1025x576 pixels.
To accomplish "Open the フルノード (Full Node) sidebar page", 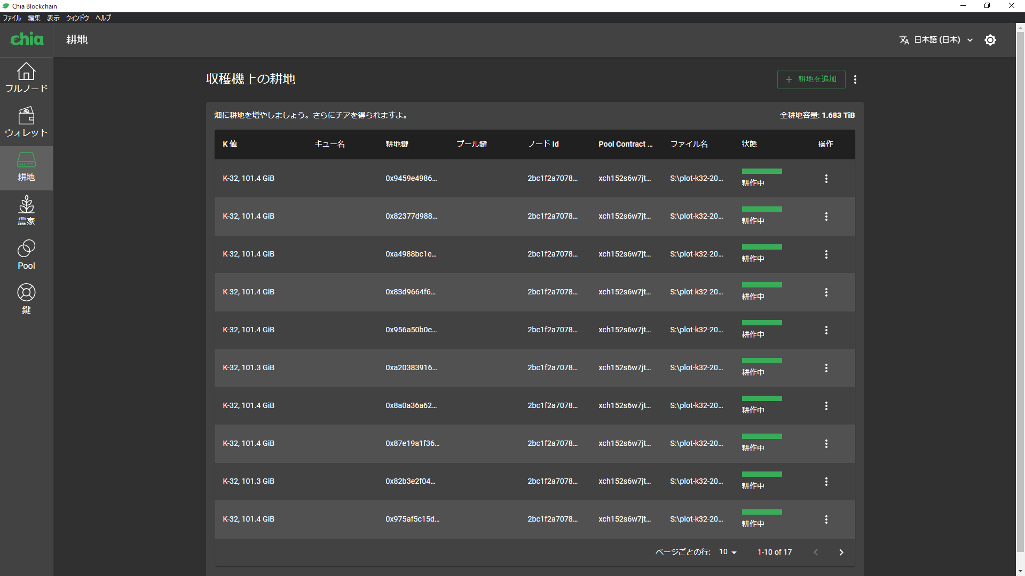I will coord(26,78).
